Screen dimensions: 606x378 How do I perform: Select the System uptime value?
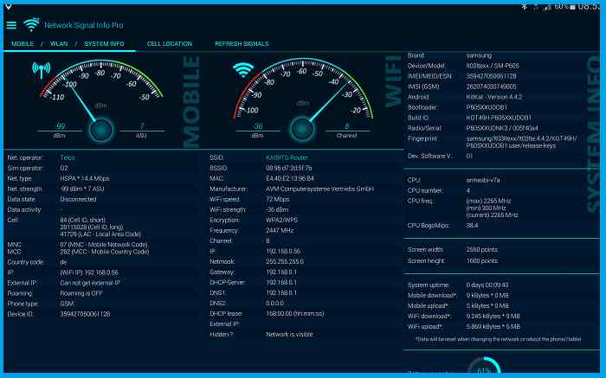point(487,285)
